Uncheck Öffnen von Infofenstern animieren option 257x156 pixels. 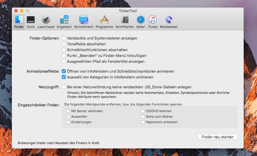[x=64, y=71]
